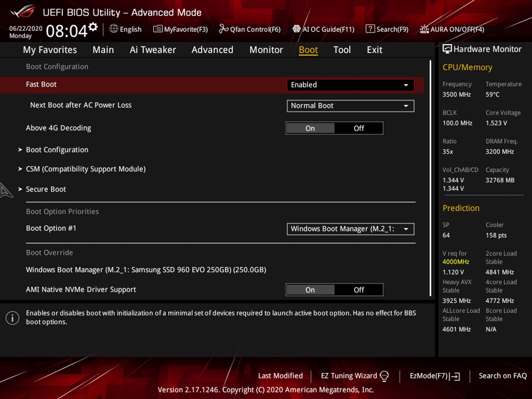Switch to the Ai Tweaker tab
This screenshot has width=532, height=399.
(153, 50)
